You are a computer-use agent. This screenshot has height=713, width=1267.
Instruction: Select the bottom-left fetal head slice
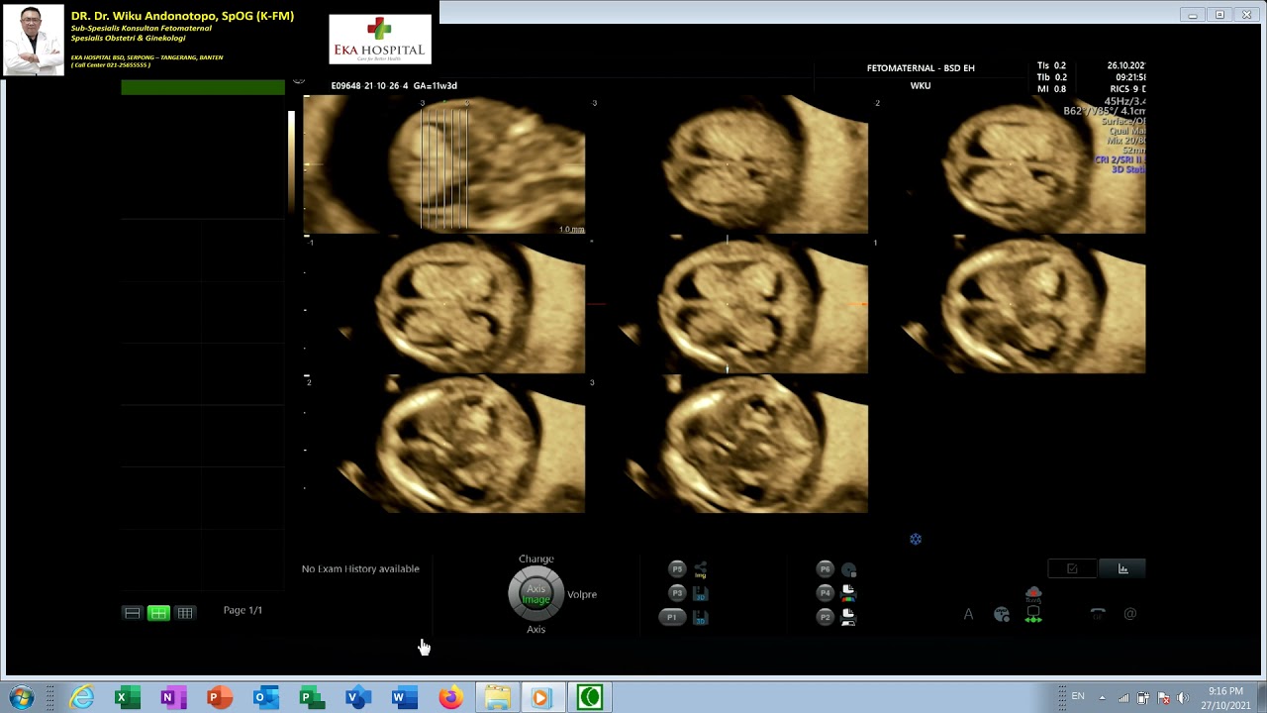coord(444,445)
